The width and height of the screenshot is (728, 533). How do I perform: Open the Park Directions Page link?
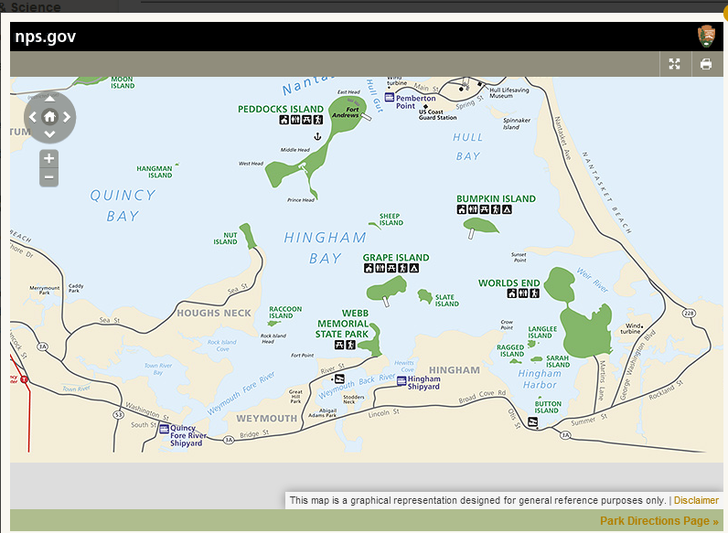[658, 521]
